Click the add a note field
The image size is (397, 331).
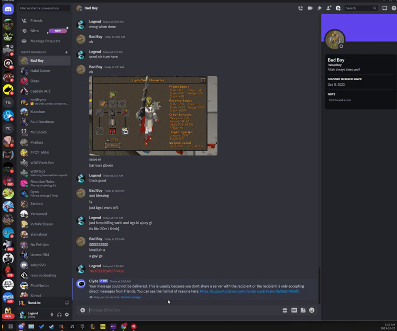point(340,100)
